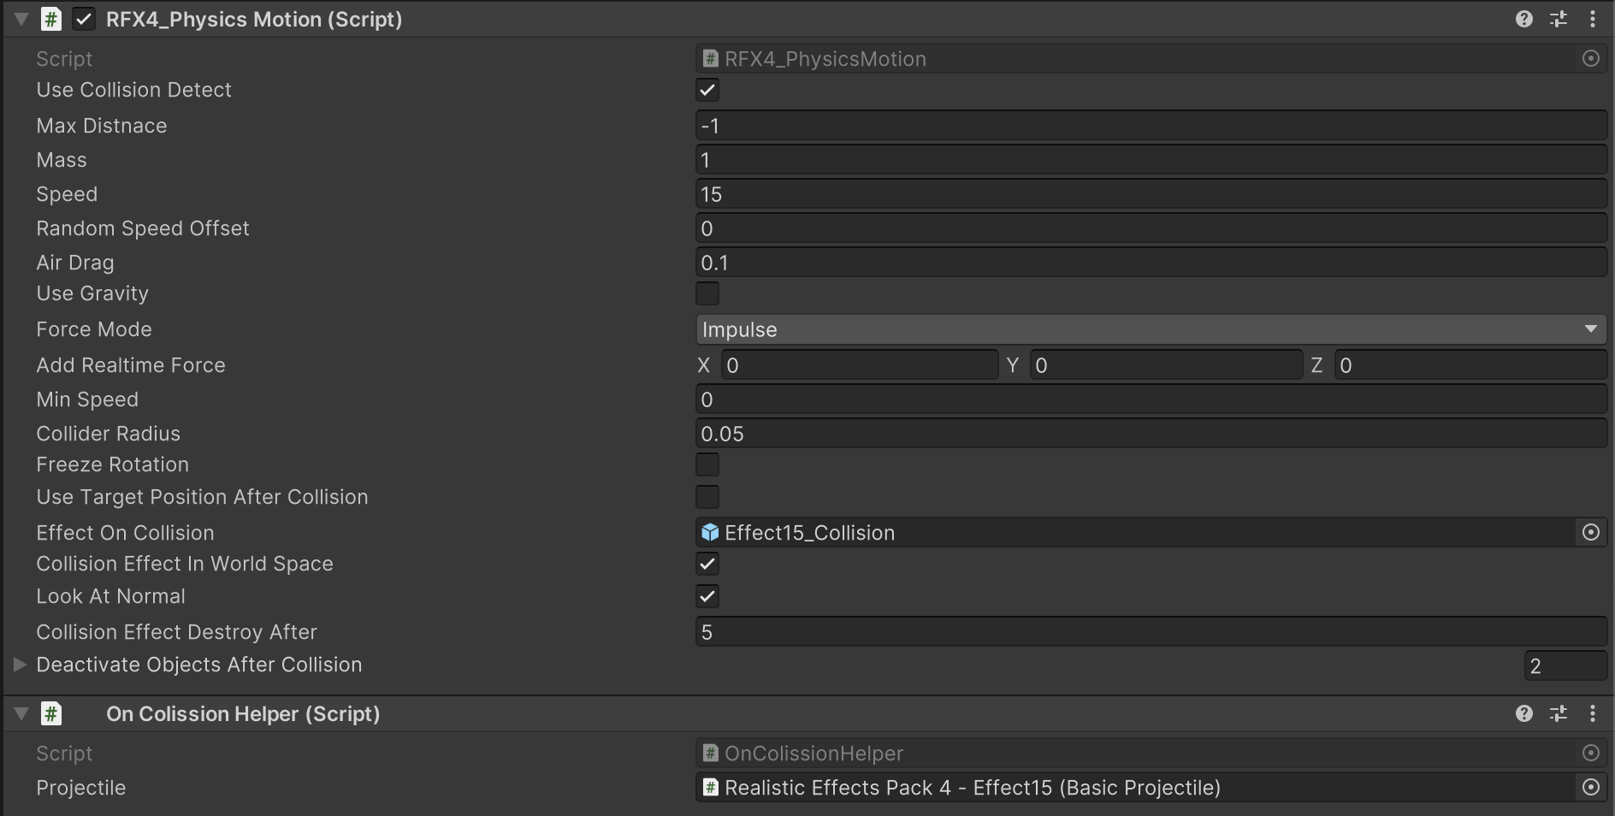Screen dimensions: 1615x816
Task: Open the Force Mode dropdown
Action: pyautogui.click(x=1151, y=329)
